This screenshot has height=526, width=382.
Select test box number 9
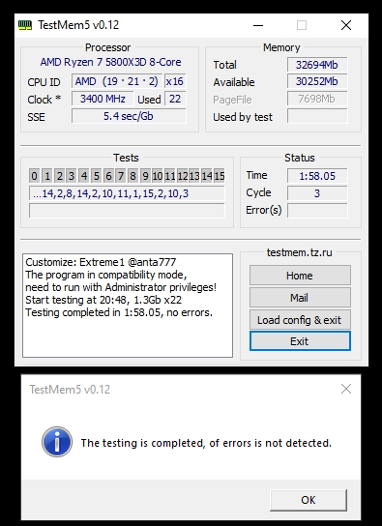(146, 176)
